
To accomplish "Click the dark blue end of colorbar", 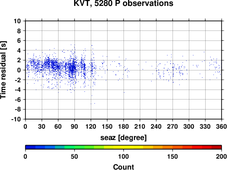I will click(30, 147).
